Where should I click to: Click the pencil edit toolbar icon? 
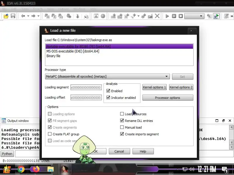[150, 16]
